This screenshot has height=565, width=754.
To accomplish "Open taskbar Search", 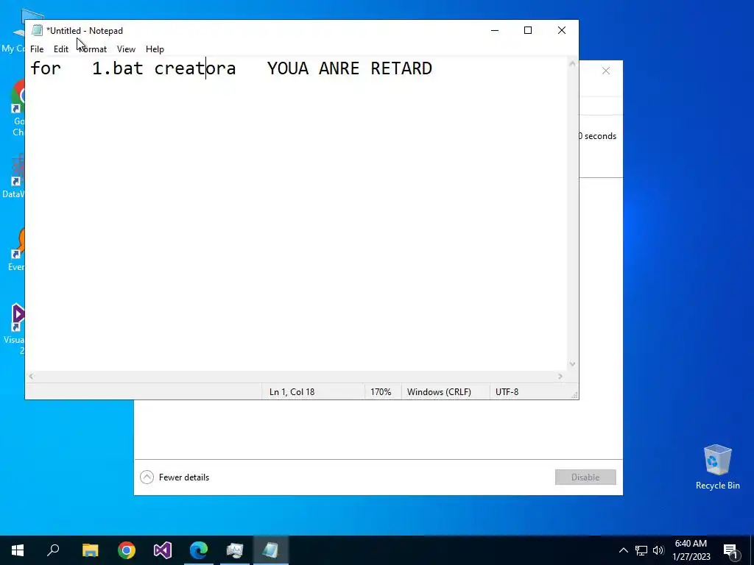I will pyautogui.click(x=53, y=550).
